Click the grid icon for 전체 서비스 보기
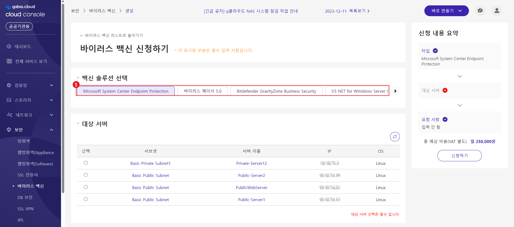The width and height of the screenshot is (514, 227). (9, 61)
